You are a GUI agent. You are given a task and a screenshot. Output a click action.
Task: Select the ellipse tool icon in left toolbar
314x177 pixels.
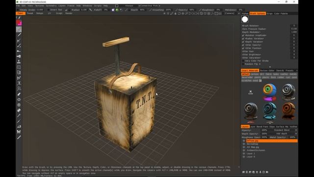pyautogui.click(x=19, y=99)
